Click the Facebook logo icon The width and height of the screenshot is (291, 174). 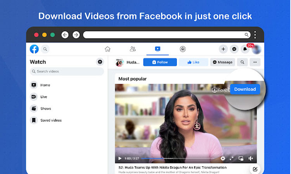click(x=34, y=49)
